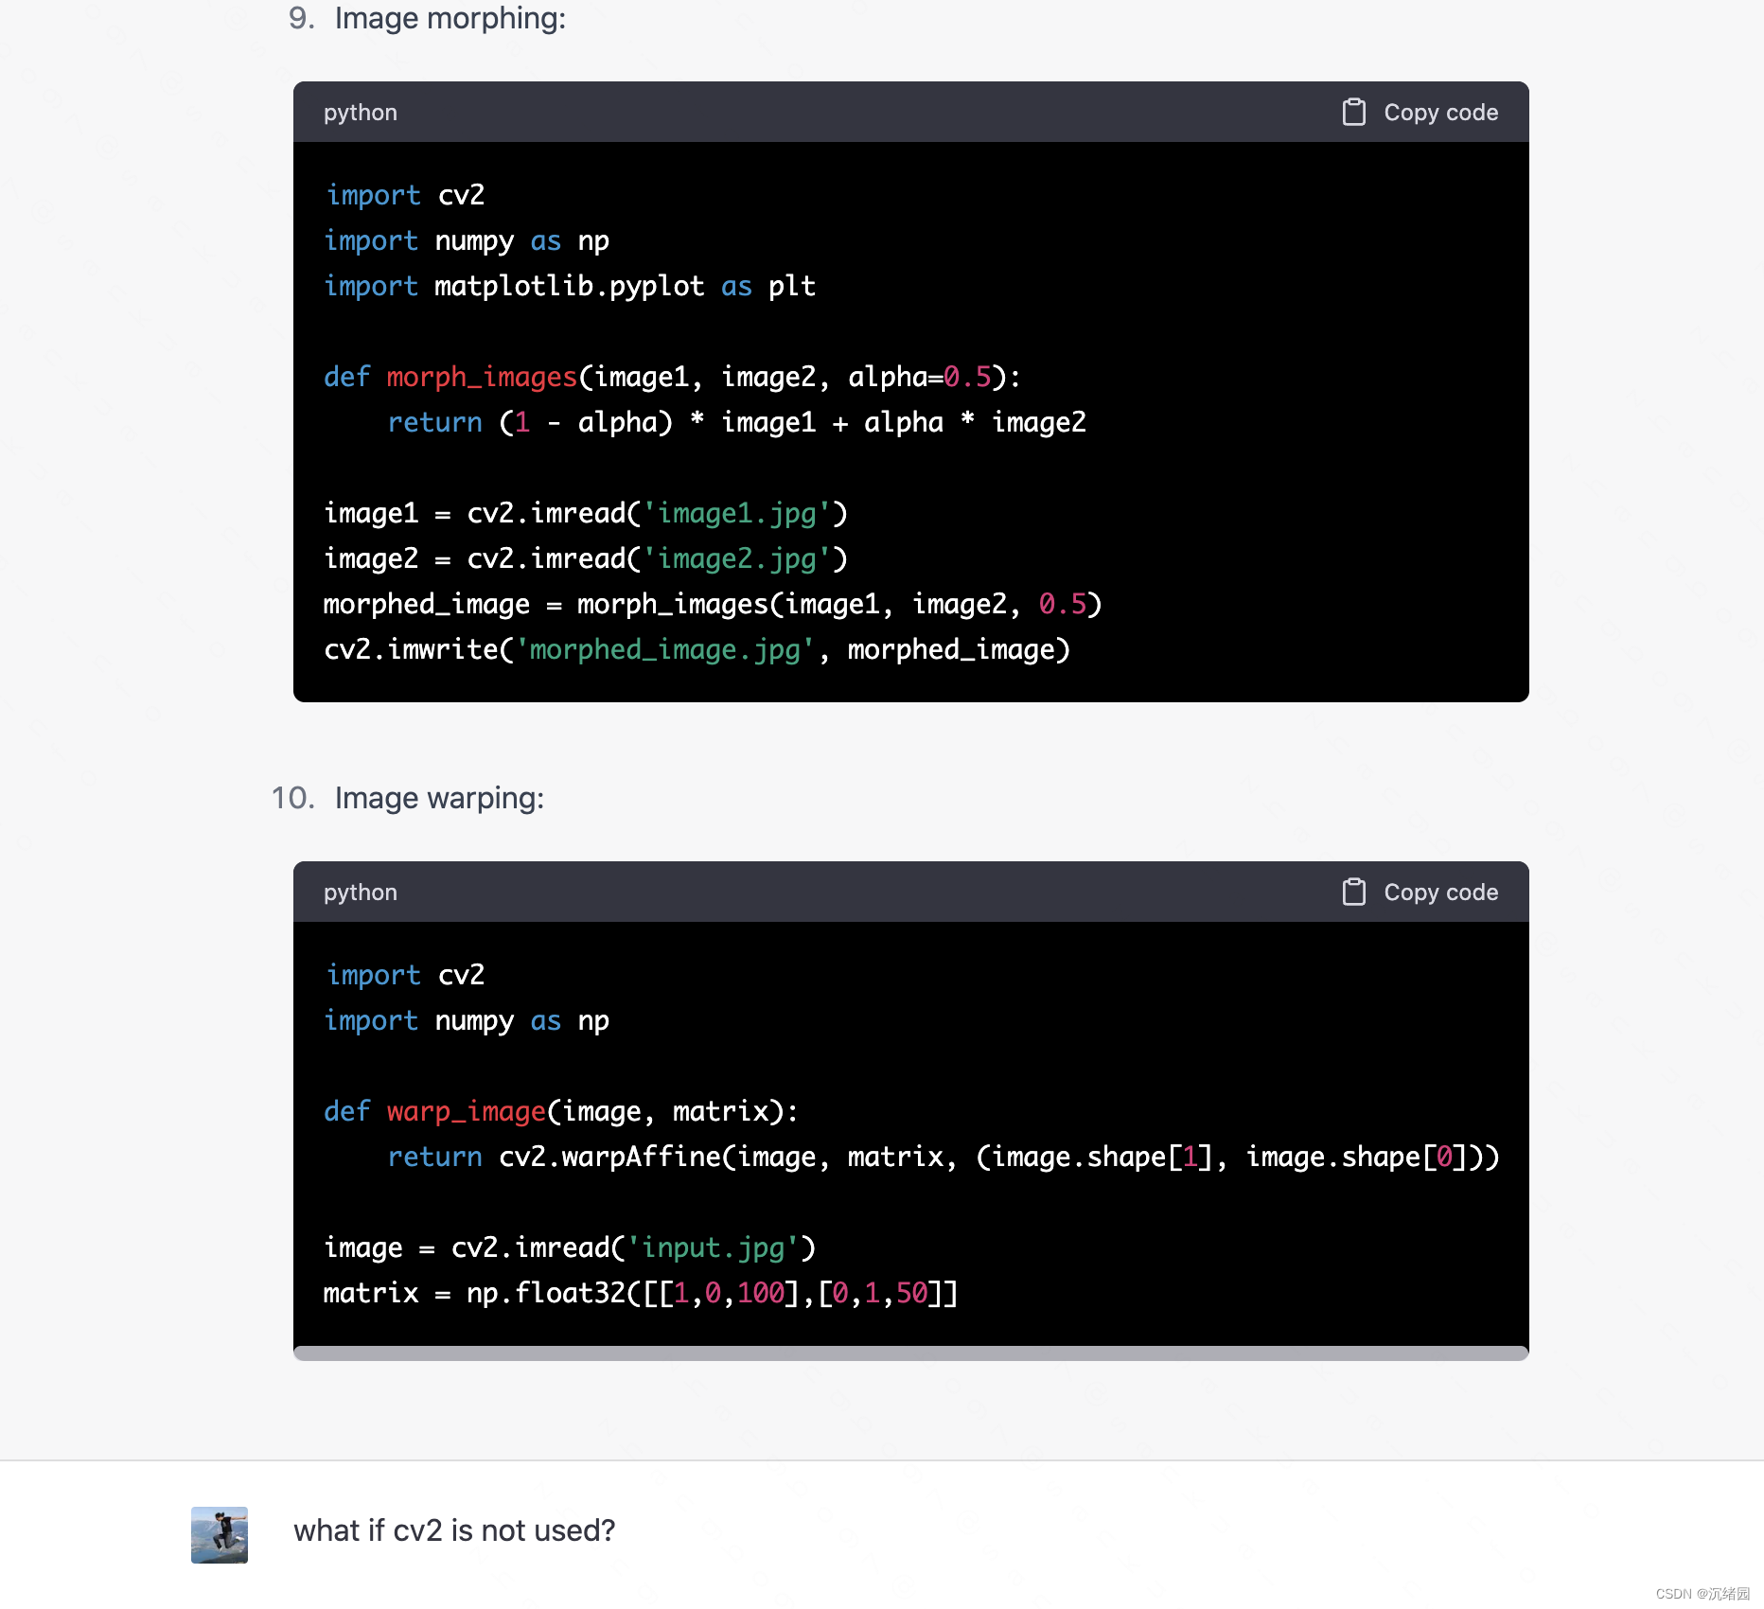The height and width of the screenshot is (1609, 1764).
Task: Click the 'def morph_images' line in code
Action: [x=672, y=377]
